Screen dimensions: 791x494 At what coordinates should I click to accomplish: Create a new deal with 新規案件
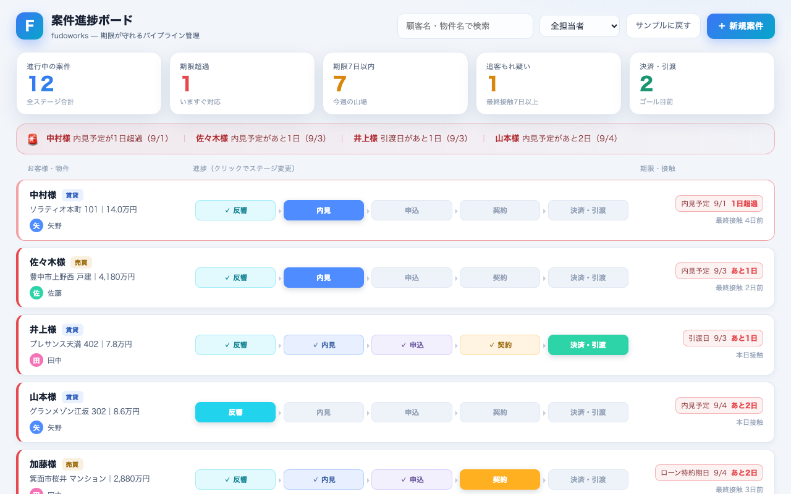coord(741,26)
